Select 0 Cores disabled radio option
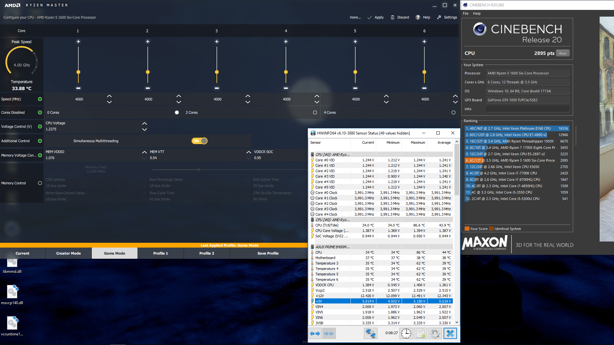The width and height of the screenshot is (614, 345). [x=177, y=112]
